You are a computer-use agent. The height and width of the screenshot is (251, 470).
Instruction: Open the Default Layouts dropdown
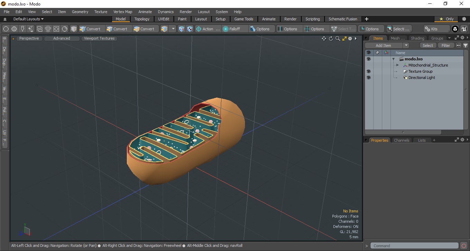click(28, 19)
